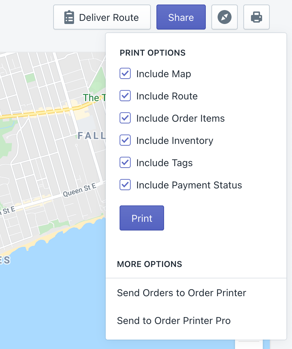The width and height of the screenshot is (292, 349).
Task: Disable the Include Order Items option
Action: [x=125, y=118]
